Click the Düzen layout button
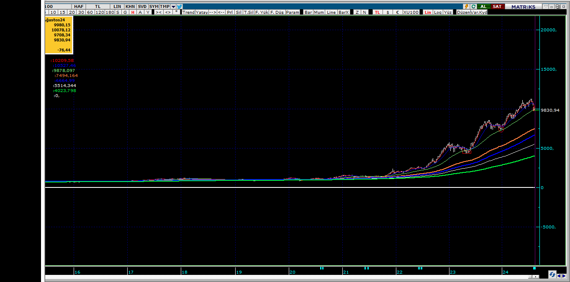This screenshot has width=570, height=282. 463,12
